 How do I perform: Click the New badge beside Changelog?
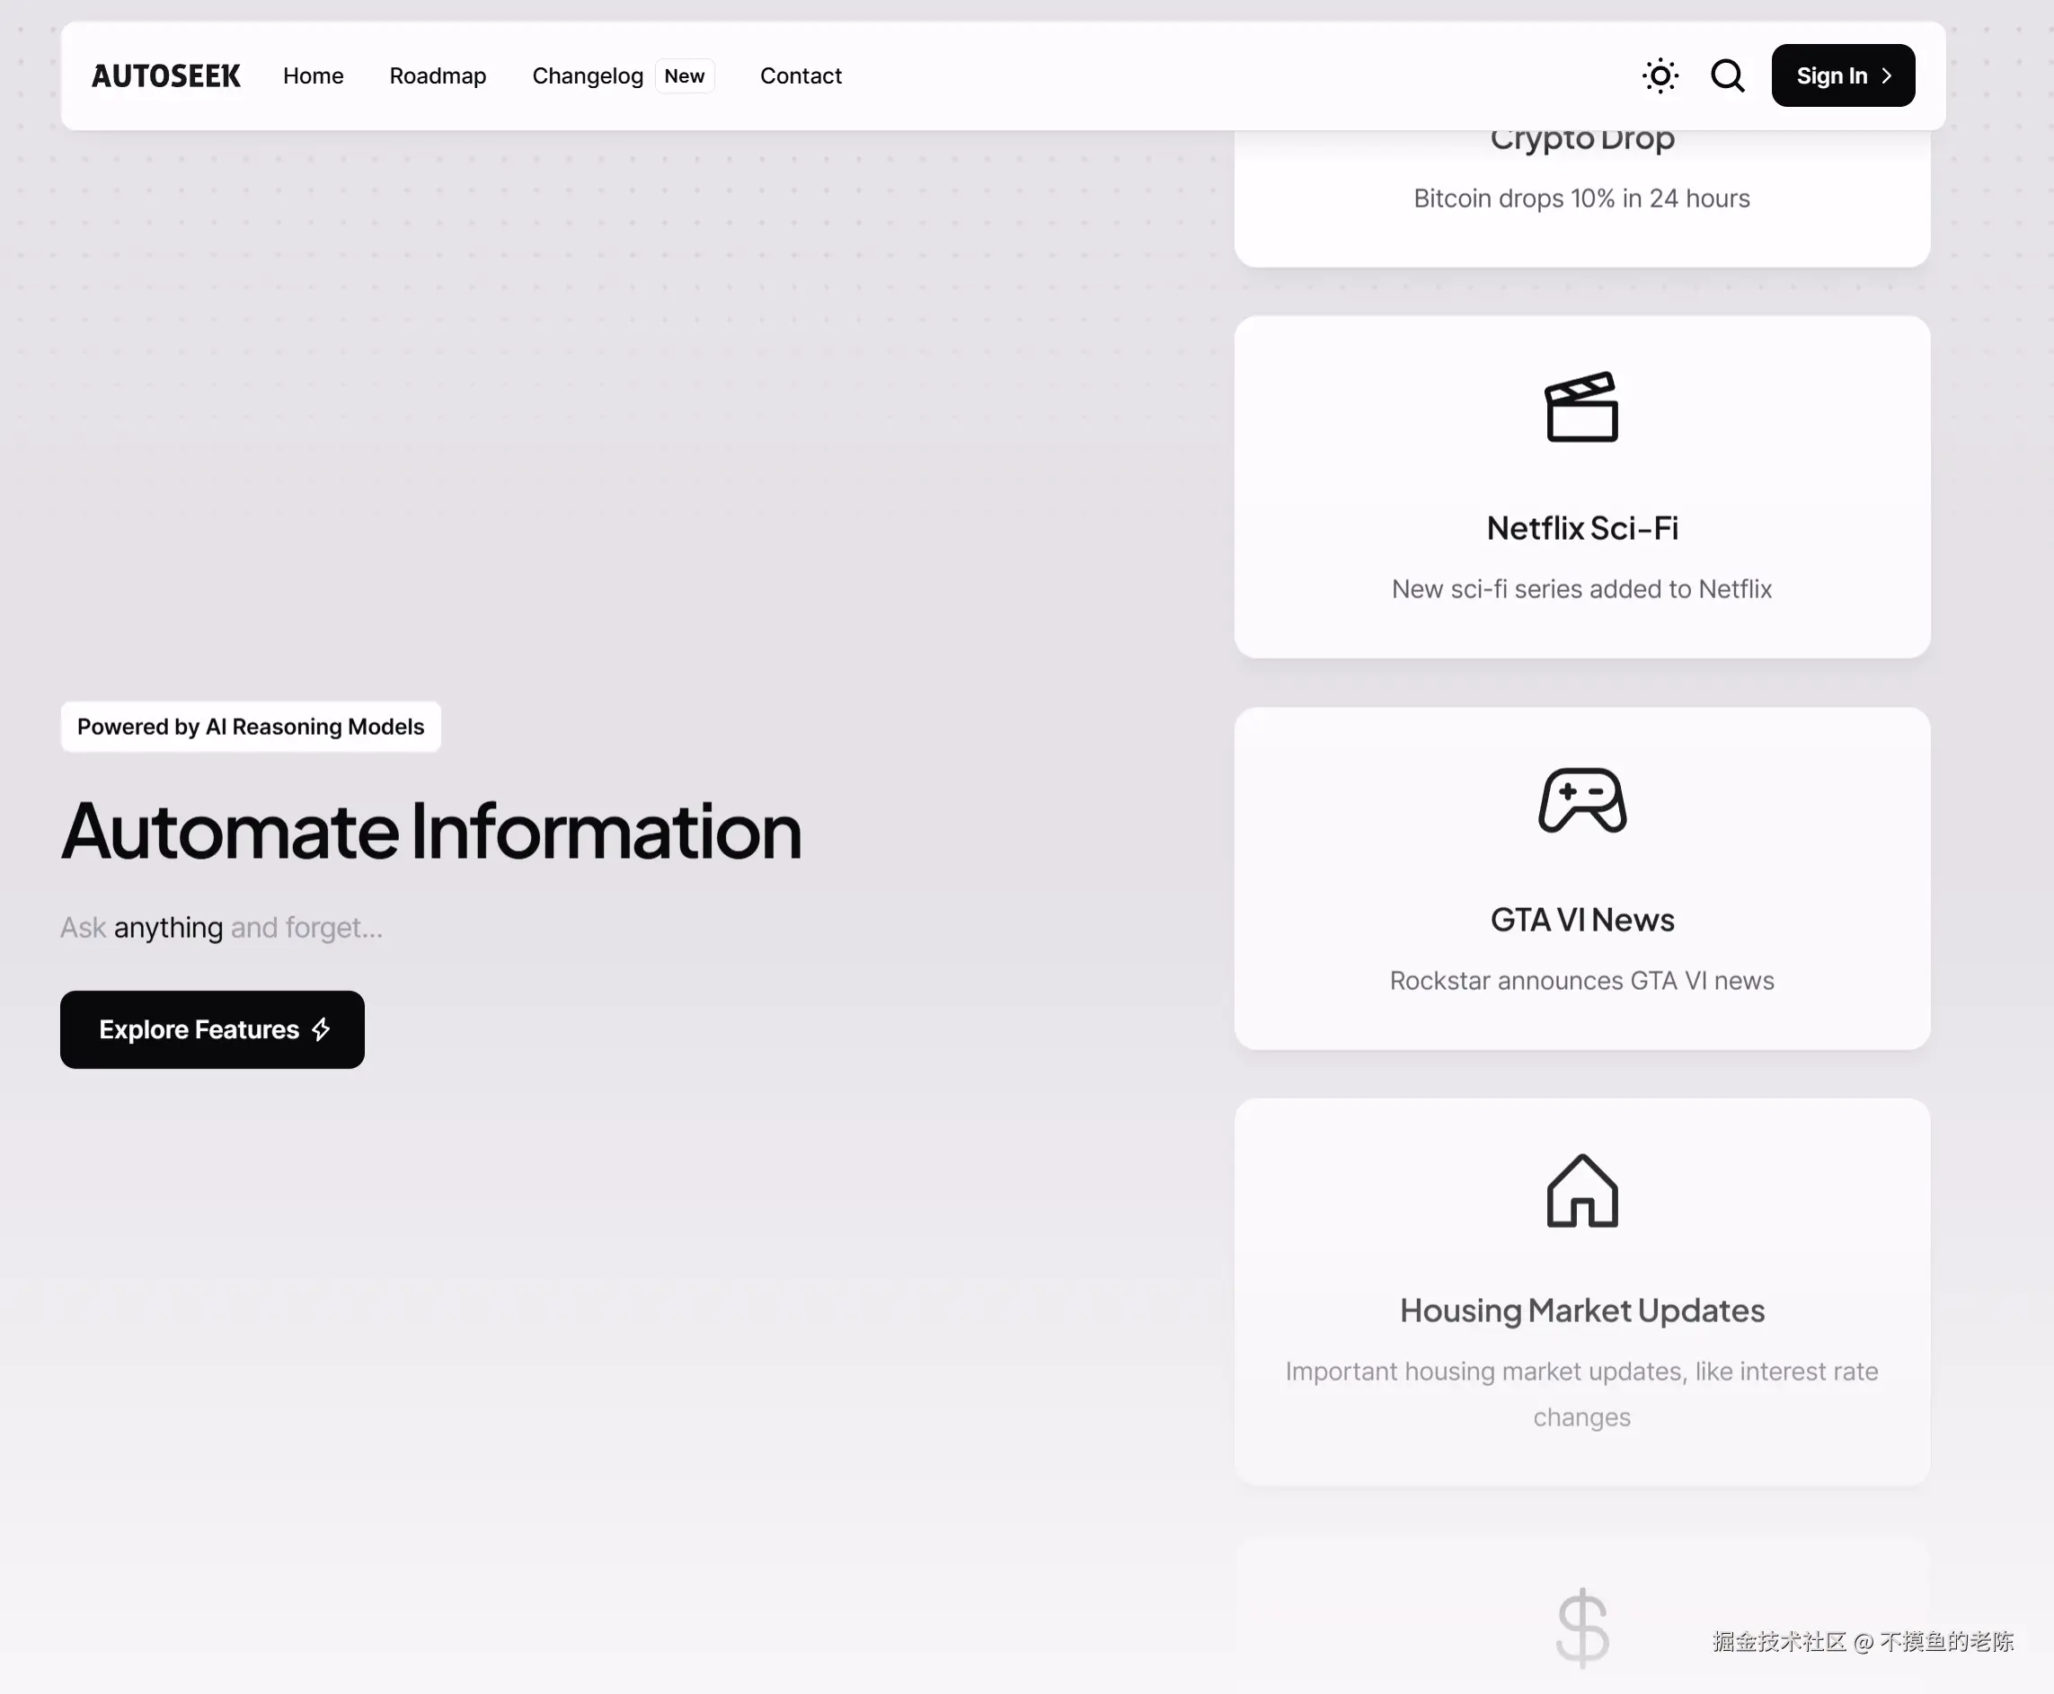pyautogui.click(x=685, y=76)
